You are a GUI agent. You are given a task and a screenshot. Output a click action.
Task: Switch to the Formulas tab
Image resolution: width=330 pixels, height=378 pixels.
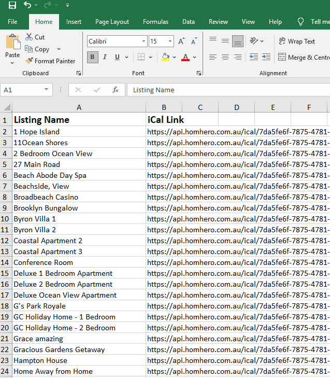tap(155, 22)
